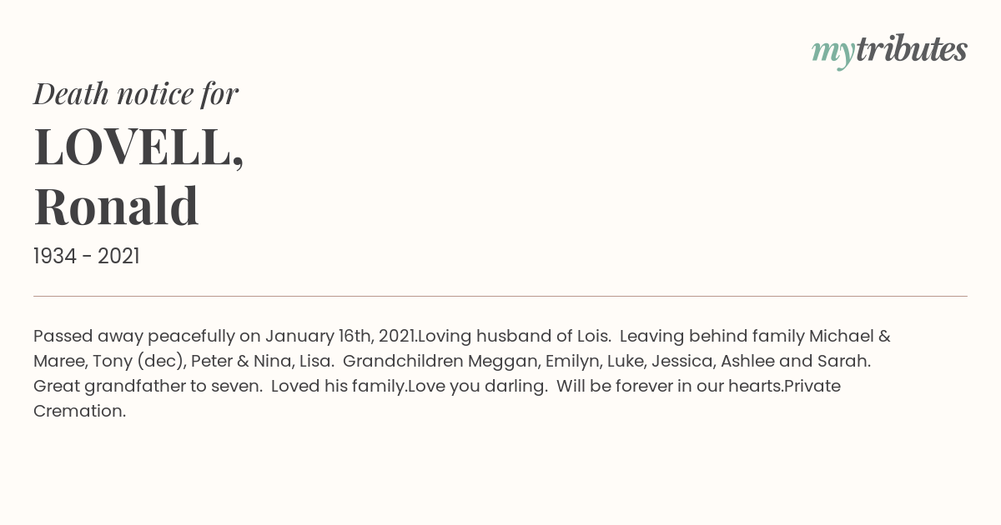The width and height of the screenshot is (1001, 525).
Task: Click the "Death notice for" heading
Action: click(136, 93)
